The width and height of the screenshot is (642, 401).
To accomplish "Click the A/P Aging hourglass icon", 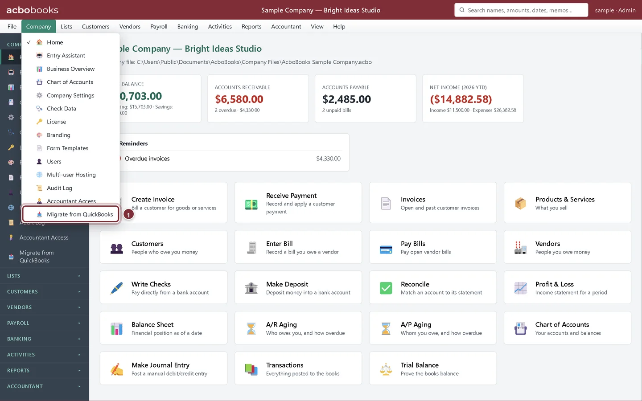I will pyautogui.click(x=386, y=329).
